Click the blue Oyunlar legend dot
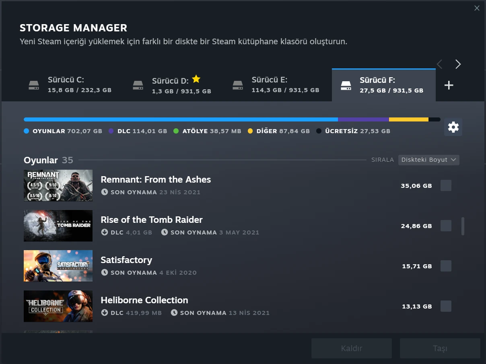This screenshot has height=364, width=486. (27, 131)
